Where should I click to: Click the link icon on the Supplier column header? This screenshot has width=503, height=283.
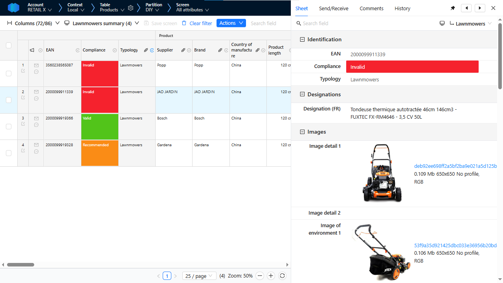183,50
